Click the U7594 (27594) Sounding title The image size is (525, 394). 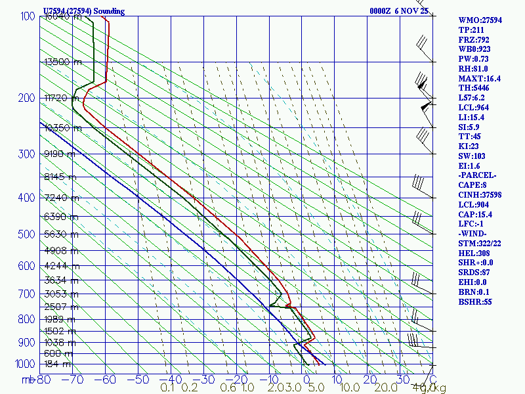click(x=84, y=11)
